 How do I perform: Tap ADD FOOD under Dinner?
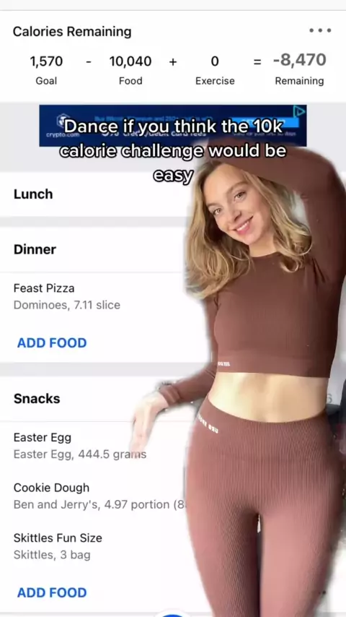click(x=52, y=342)
